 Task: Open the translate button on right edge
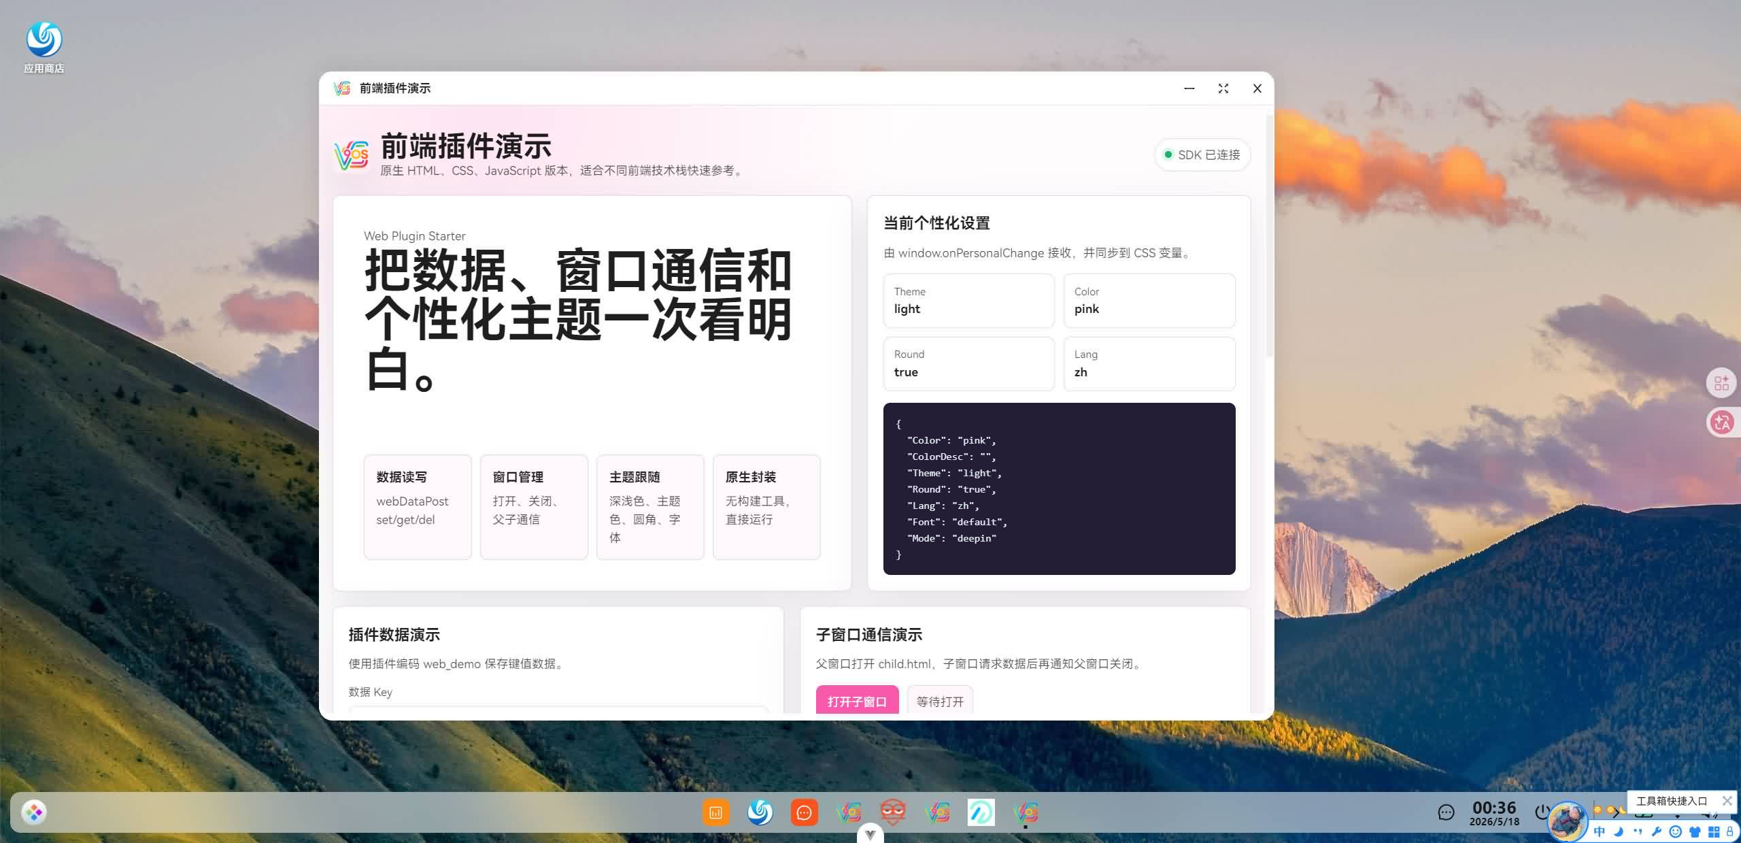1721,423
